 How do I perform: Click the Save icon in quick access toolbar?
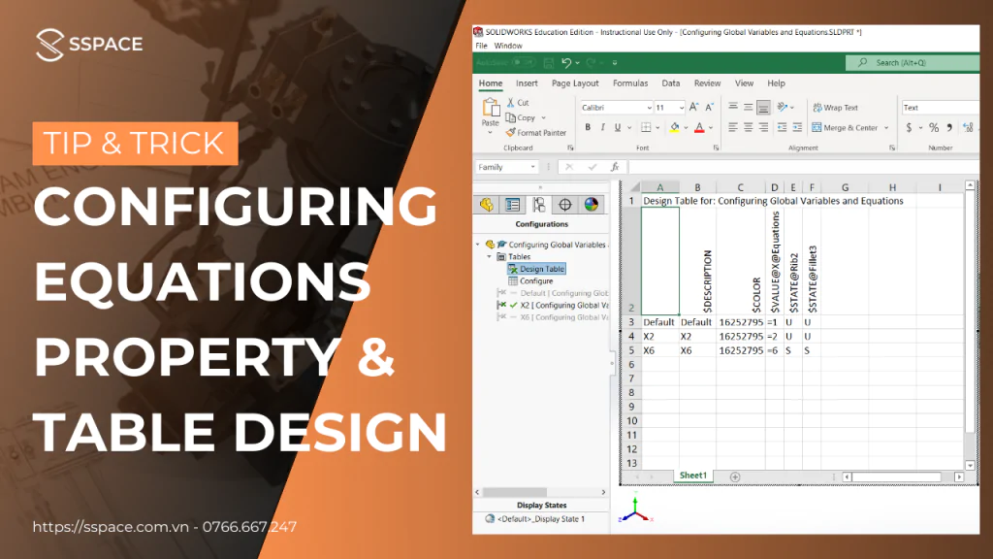(x=549, y=63)
